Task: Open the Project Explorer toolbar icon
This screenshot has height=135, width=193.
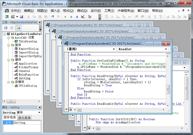Action: tap(90, 16)
